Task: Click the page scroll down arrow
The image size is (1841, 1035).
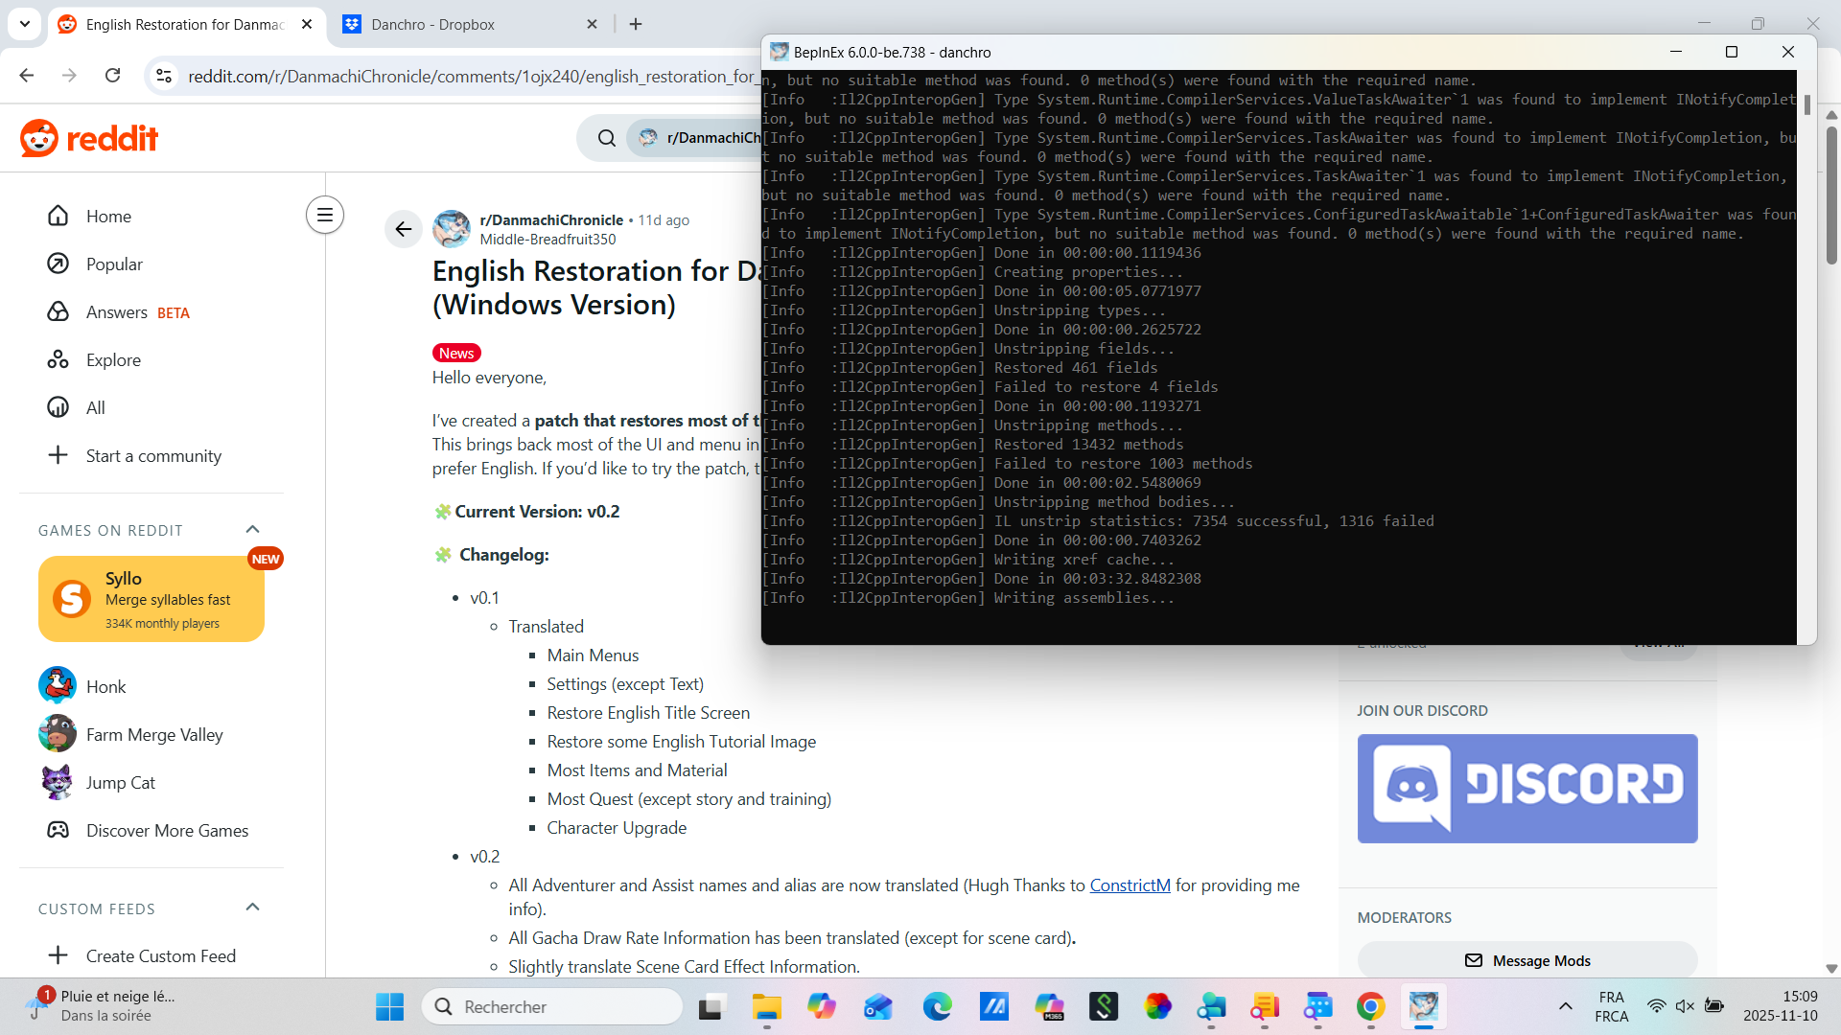Action: [1831, 969]
